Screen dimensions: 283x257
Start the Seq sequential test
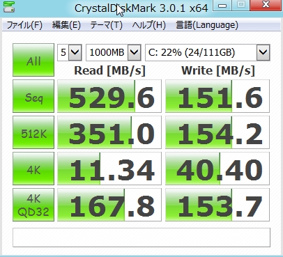pyautogui.click(x=33, y=96)
